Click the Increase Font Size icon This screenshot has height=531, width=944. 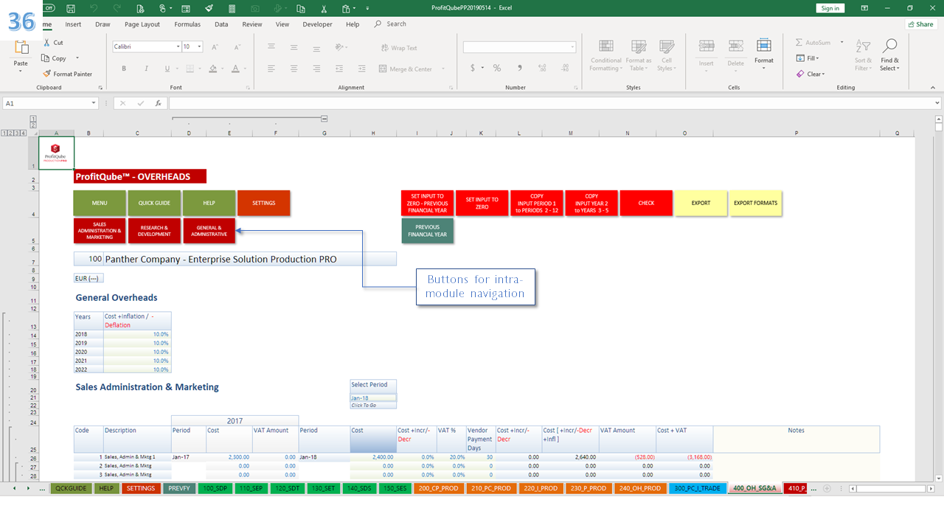(x=215, y=46)
